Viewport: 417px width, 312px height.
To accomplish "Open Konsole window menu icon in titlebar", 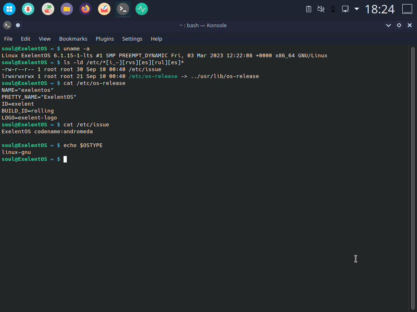I will pyautogui.click(x=7, y=25).
